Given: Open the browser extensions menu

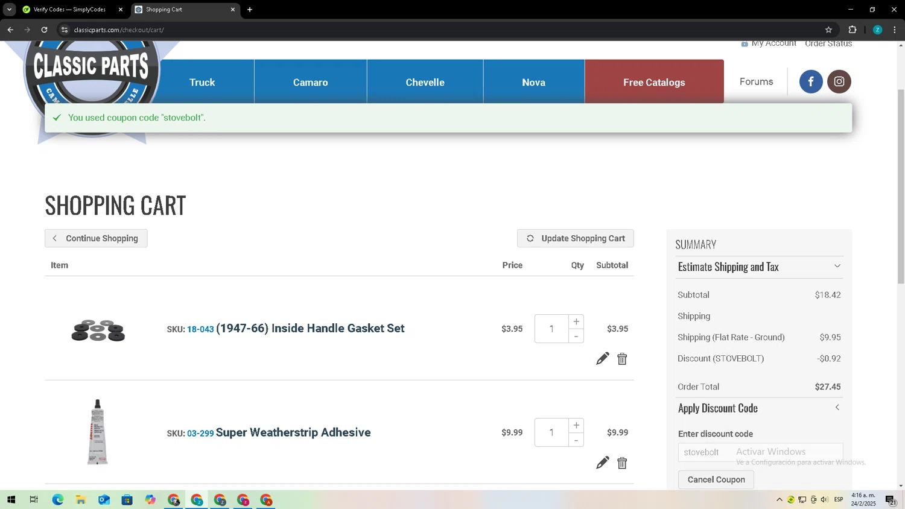Looking at the screenshot, I should 853,30.
